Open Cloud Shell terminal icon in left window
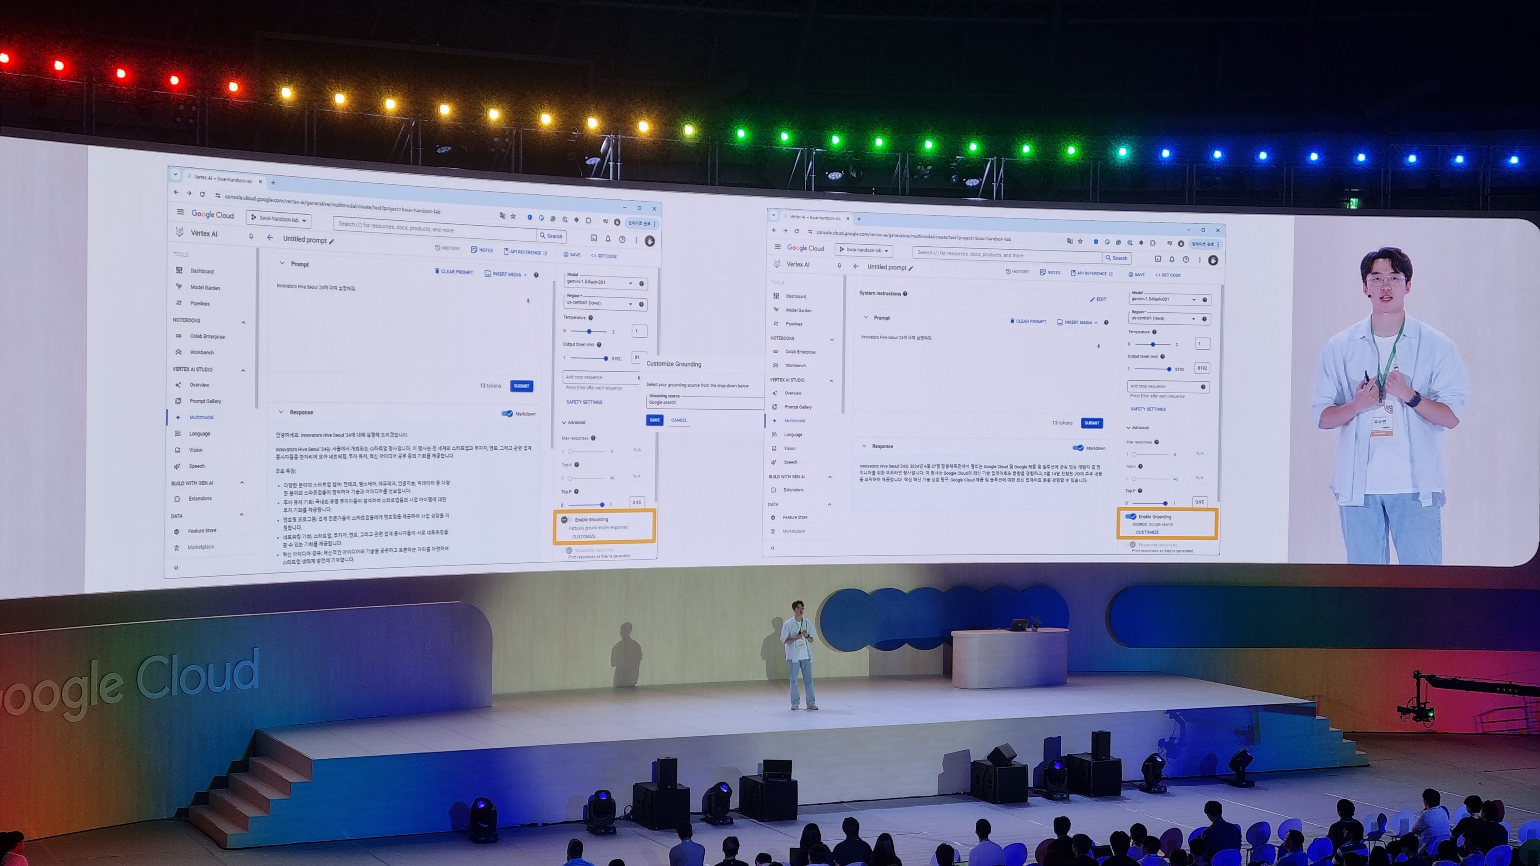The image size is (1540, 866). click(x=594, y=238)
